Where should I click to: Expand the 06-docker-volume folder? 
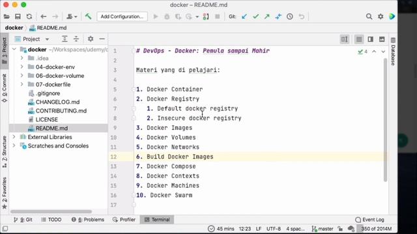point(22,75)
